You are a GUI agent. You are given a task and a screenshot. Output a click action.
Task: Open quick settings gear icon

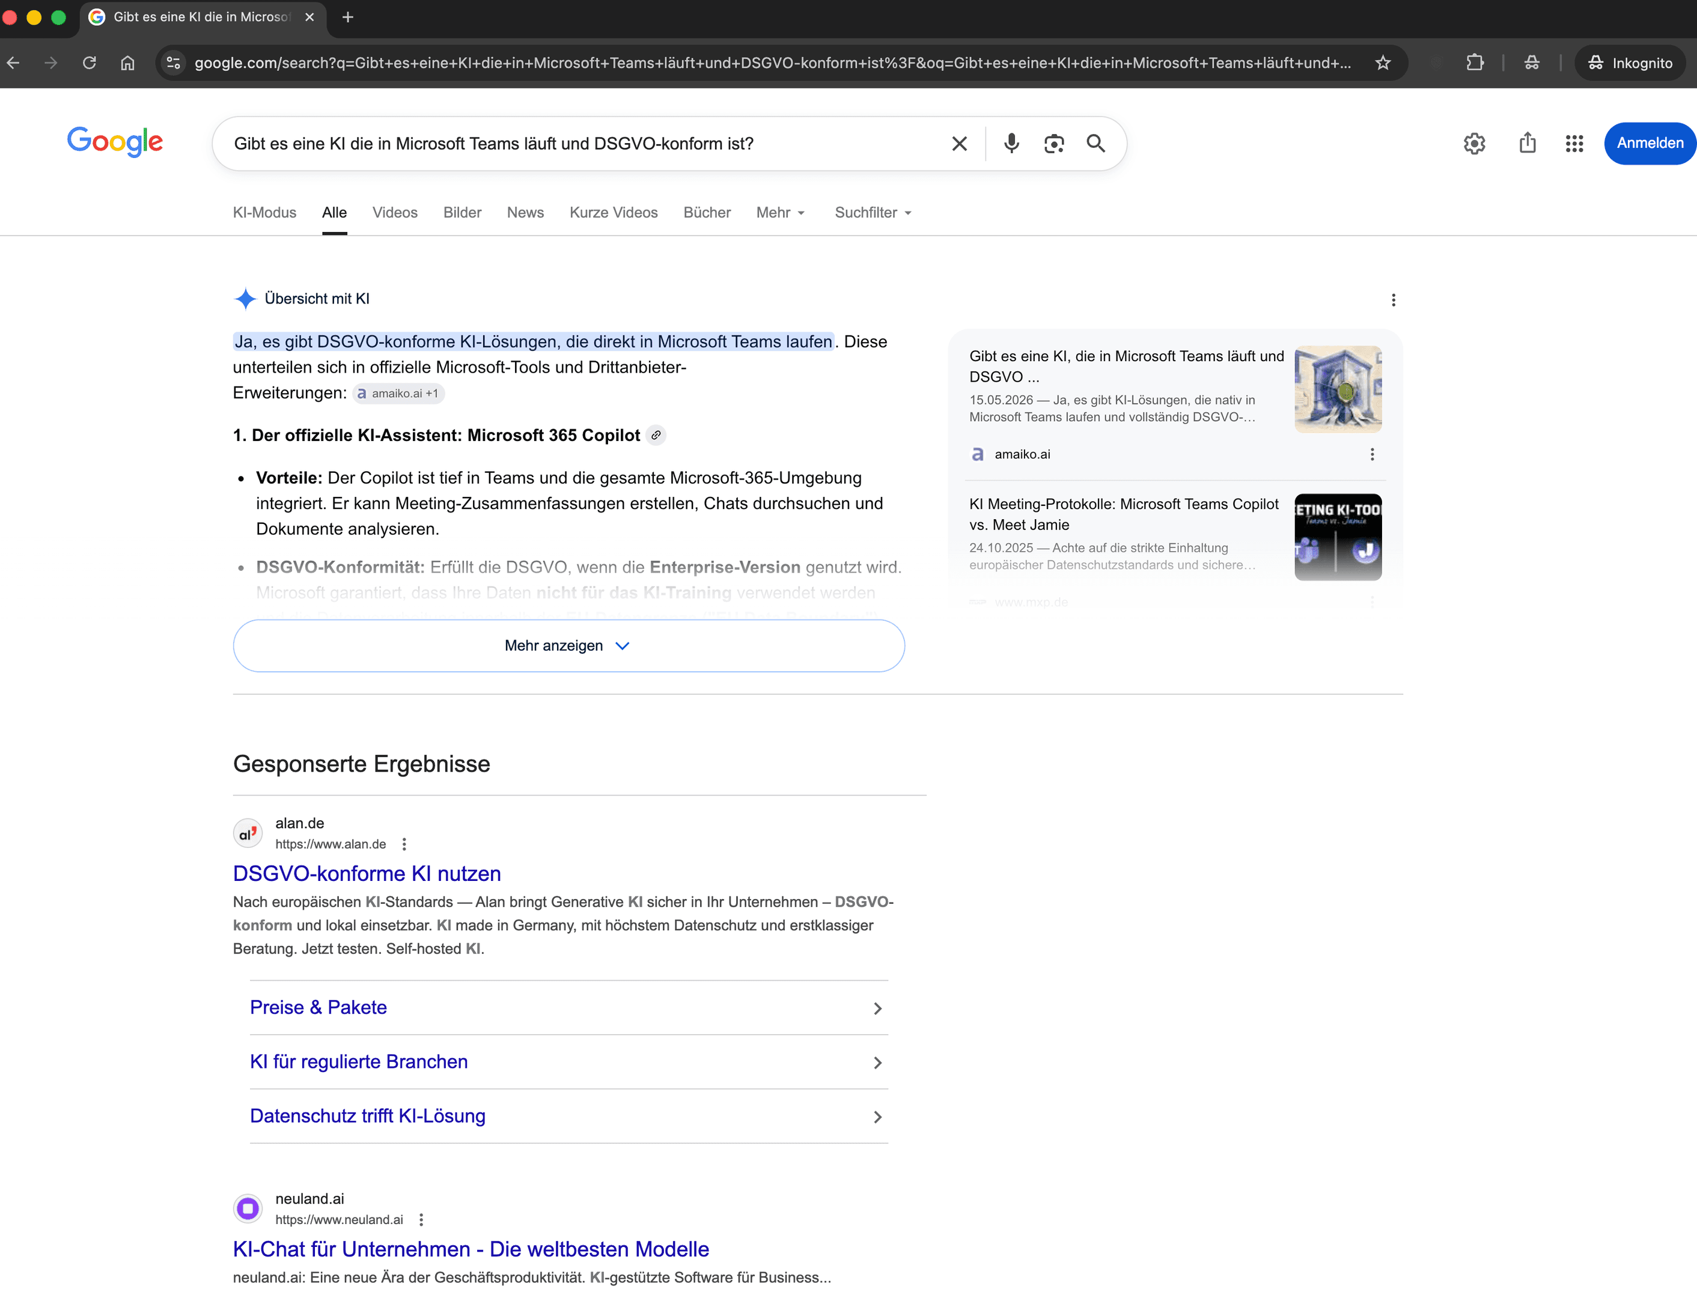coord(1474,144)
